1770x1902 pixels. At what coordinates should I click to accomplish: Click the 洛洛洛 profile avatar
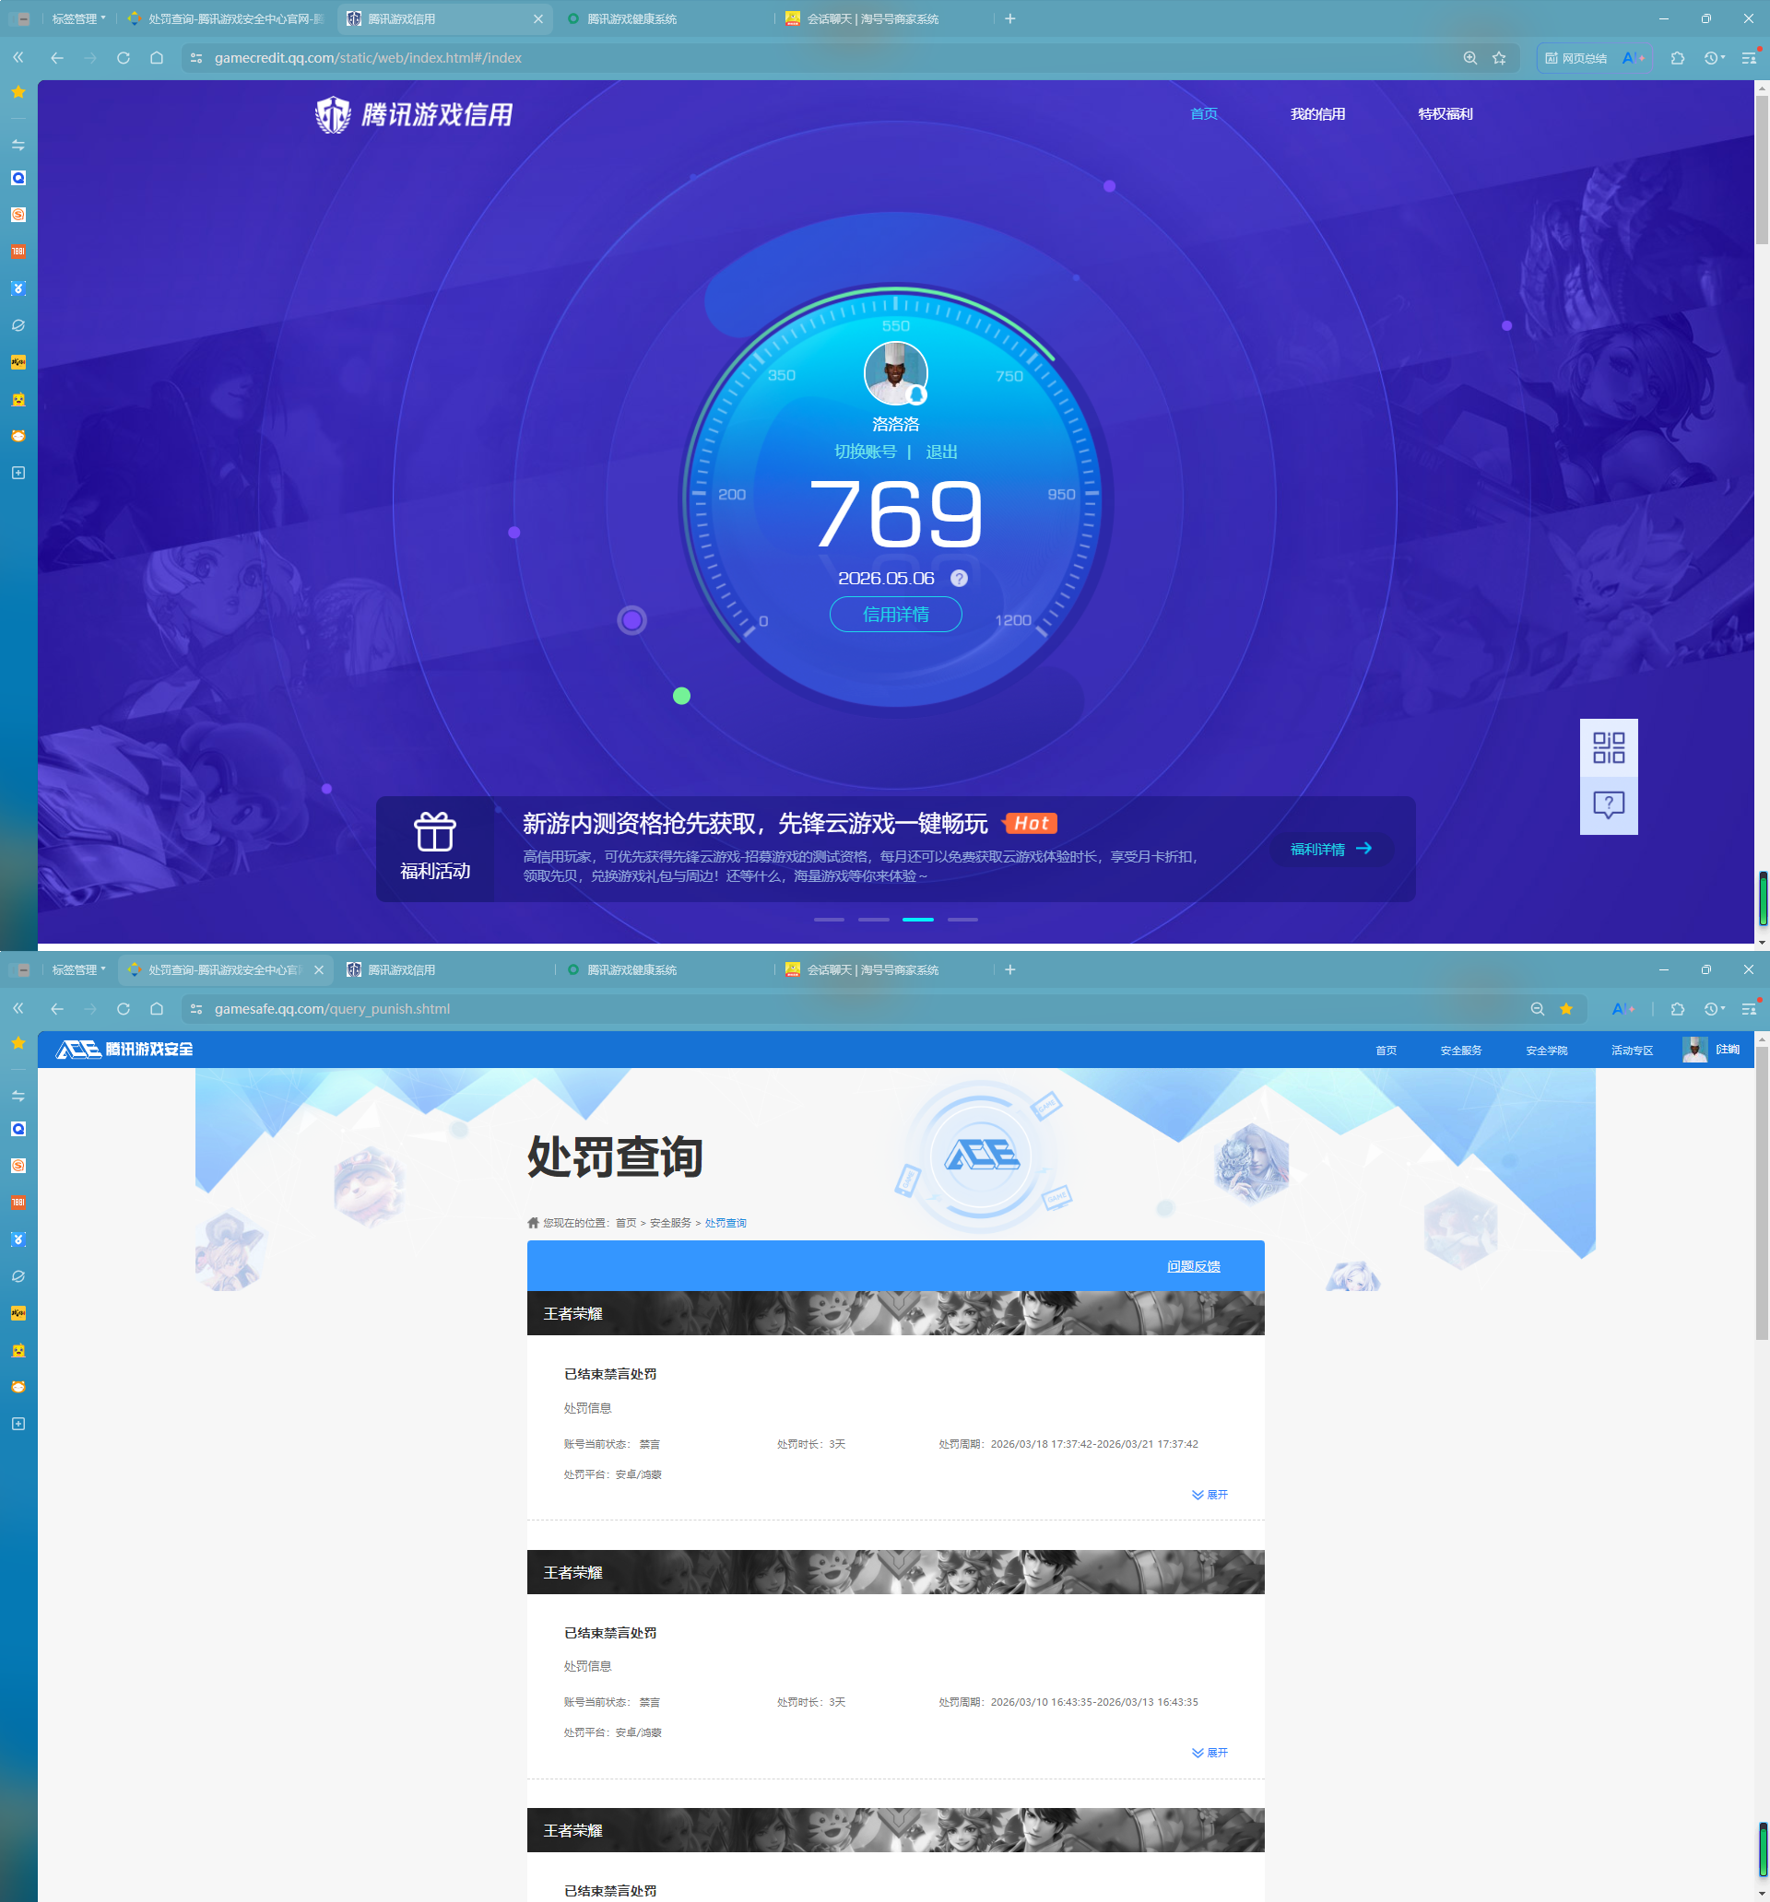[x=895, y=373]
